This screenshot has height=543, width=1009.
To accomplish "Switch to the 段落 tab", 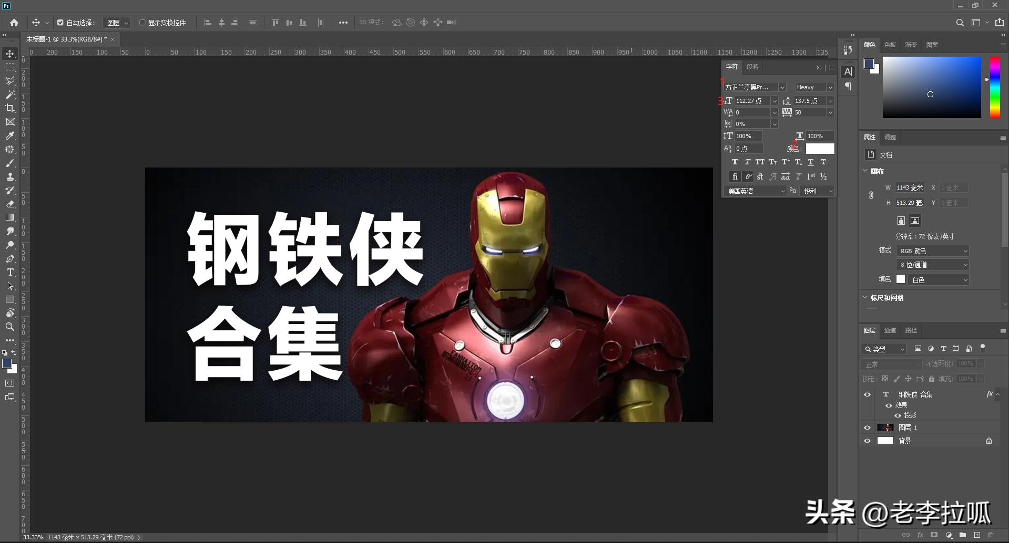I will [x=752, y=67].
